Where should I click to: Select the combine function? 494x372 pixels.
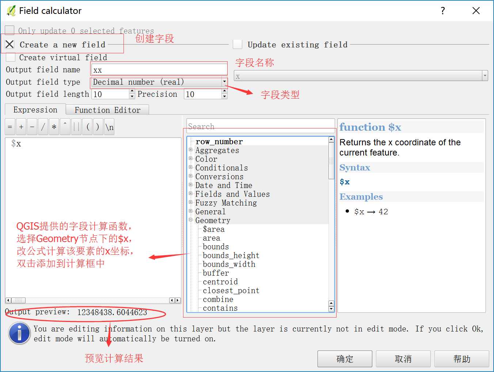tap(218, 299)
